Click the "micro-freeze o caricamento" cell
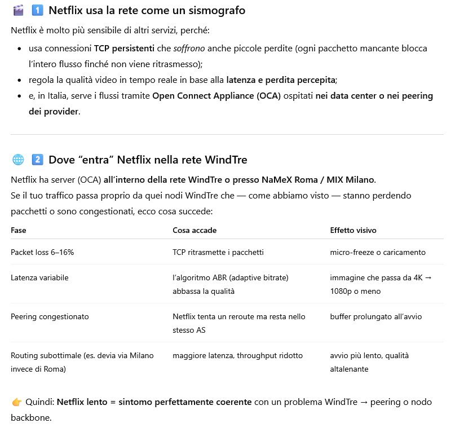Image resolution: width=464 pixels, height=432 pixels. click(x=378, y=252)
